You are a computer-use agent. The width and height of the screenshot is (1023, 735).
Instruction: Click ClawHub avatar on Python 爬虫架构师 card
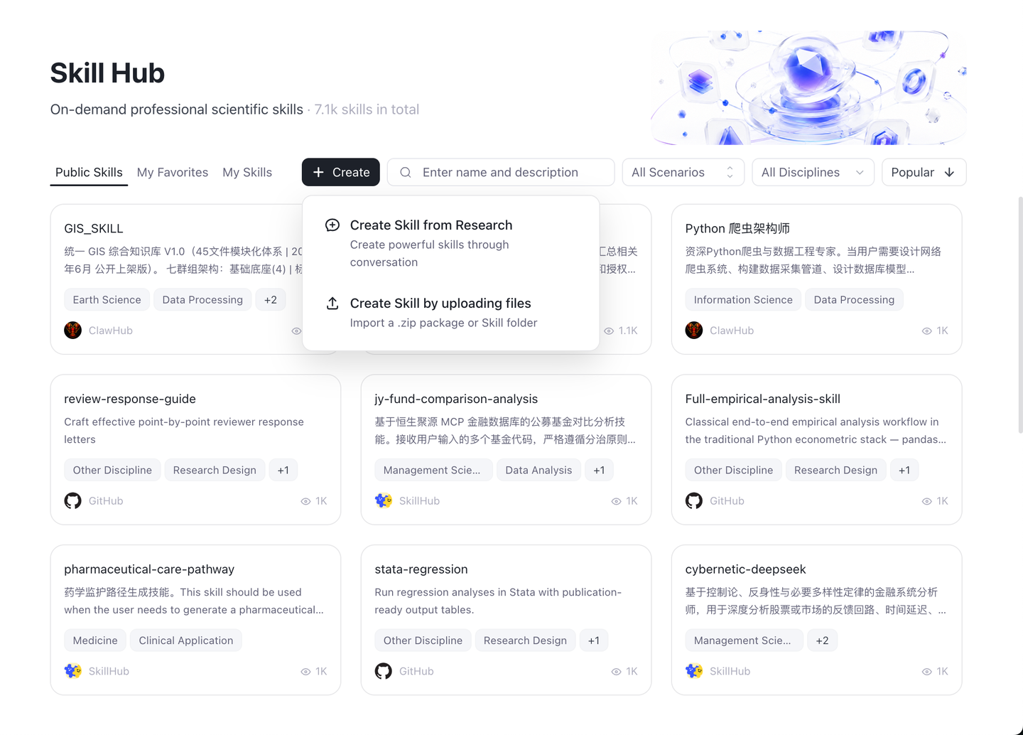coord(694,331)
